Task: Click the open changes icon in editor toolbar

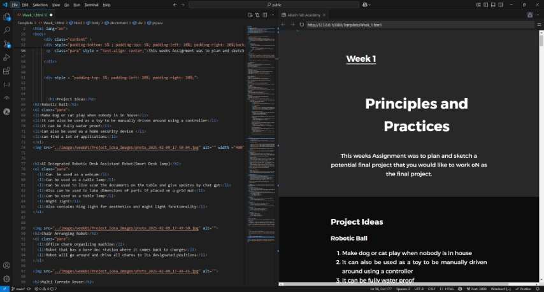Action: coord(257,15)
